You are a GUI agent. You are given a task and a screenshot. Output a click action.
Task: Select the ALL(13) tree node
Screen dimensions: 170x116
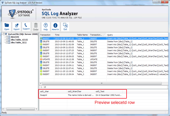pyautogui.click(x=15, y=37)
